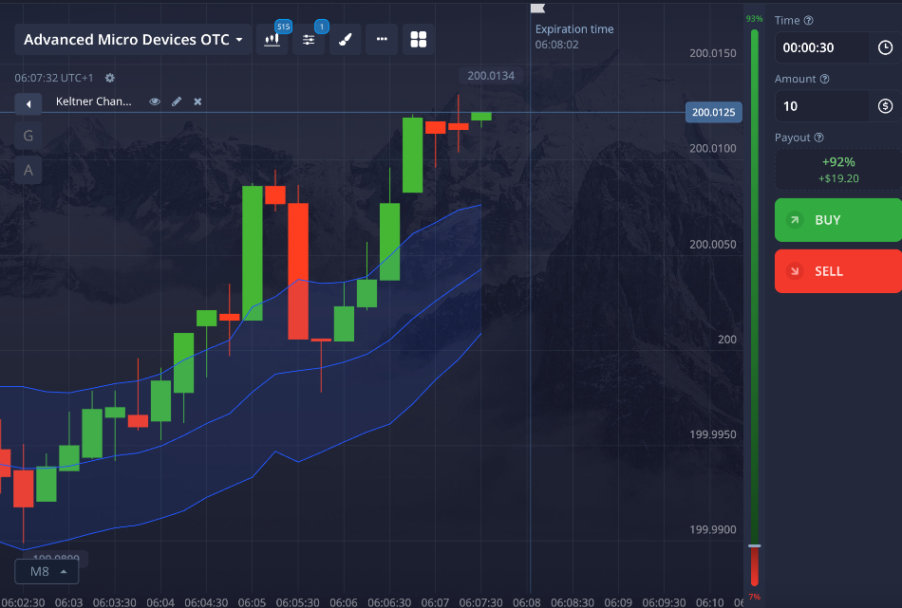Open the clock icon beside Time
This screenshot has width=902, height=608.
point(885,47)
